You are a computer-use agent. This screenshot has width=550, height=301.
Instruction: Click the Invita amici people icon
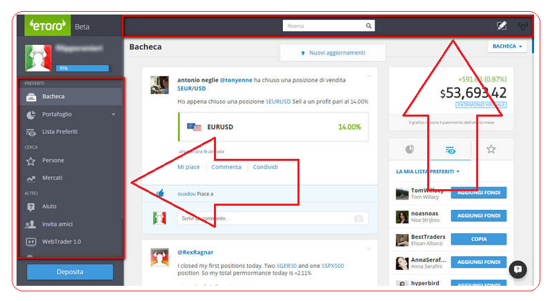click(x=31, y=224)
